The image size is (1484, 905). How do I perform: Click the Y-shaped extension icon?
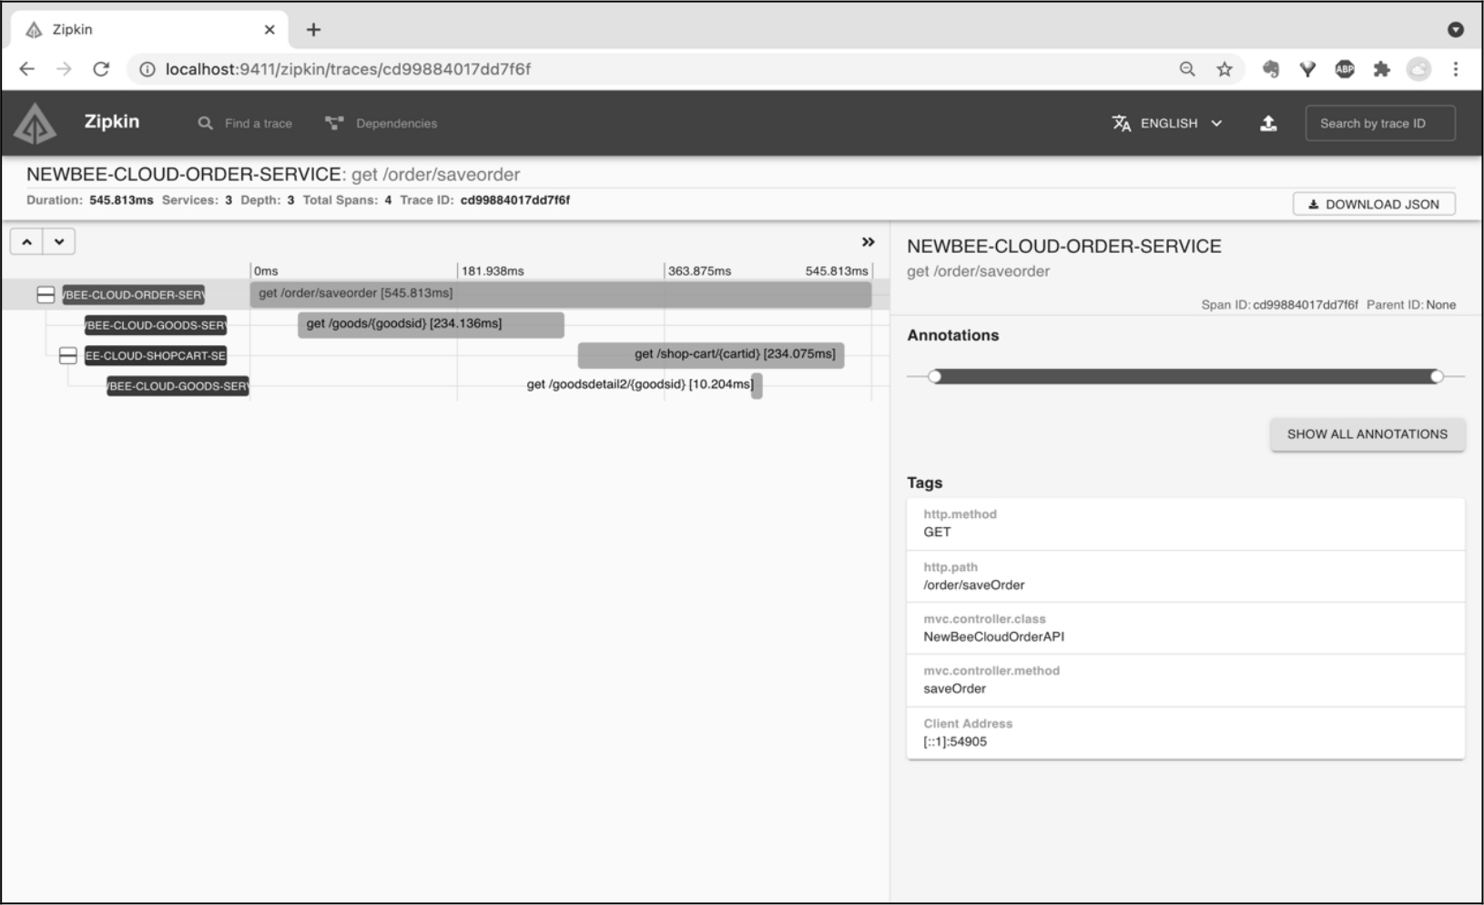pos(1307,69)
